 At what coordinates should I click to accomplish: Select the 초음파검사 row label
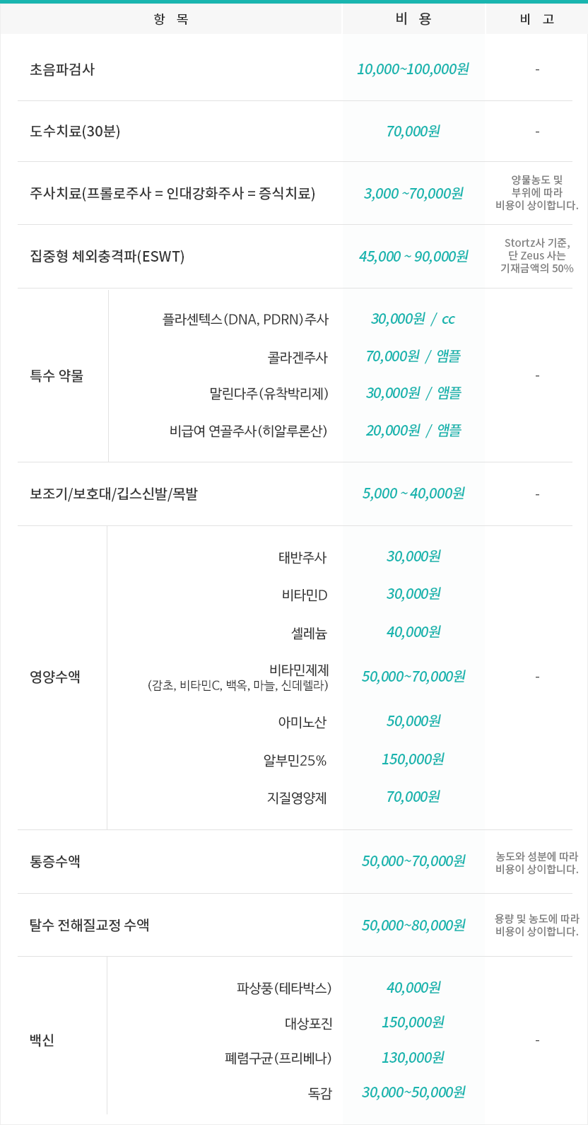[x=62, y=69]
